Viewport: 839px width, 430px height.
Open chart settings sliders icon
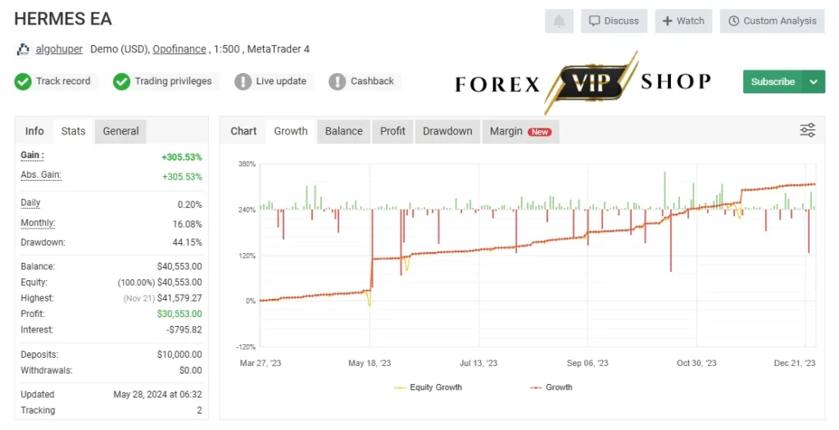pos(807,130)
